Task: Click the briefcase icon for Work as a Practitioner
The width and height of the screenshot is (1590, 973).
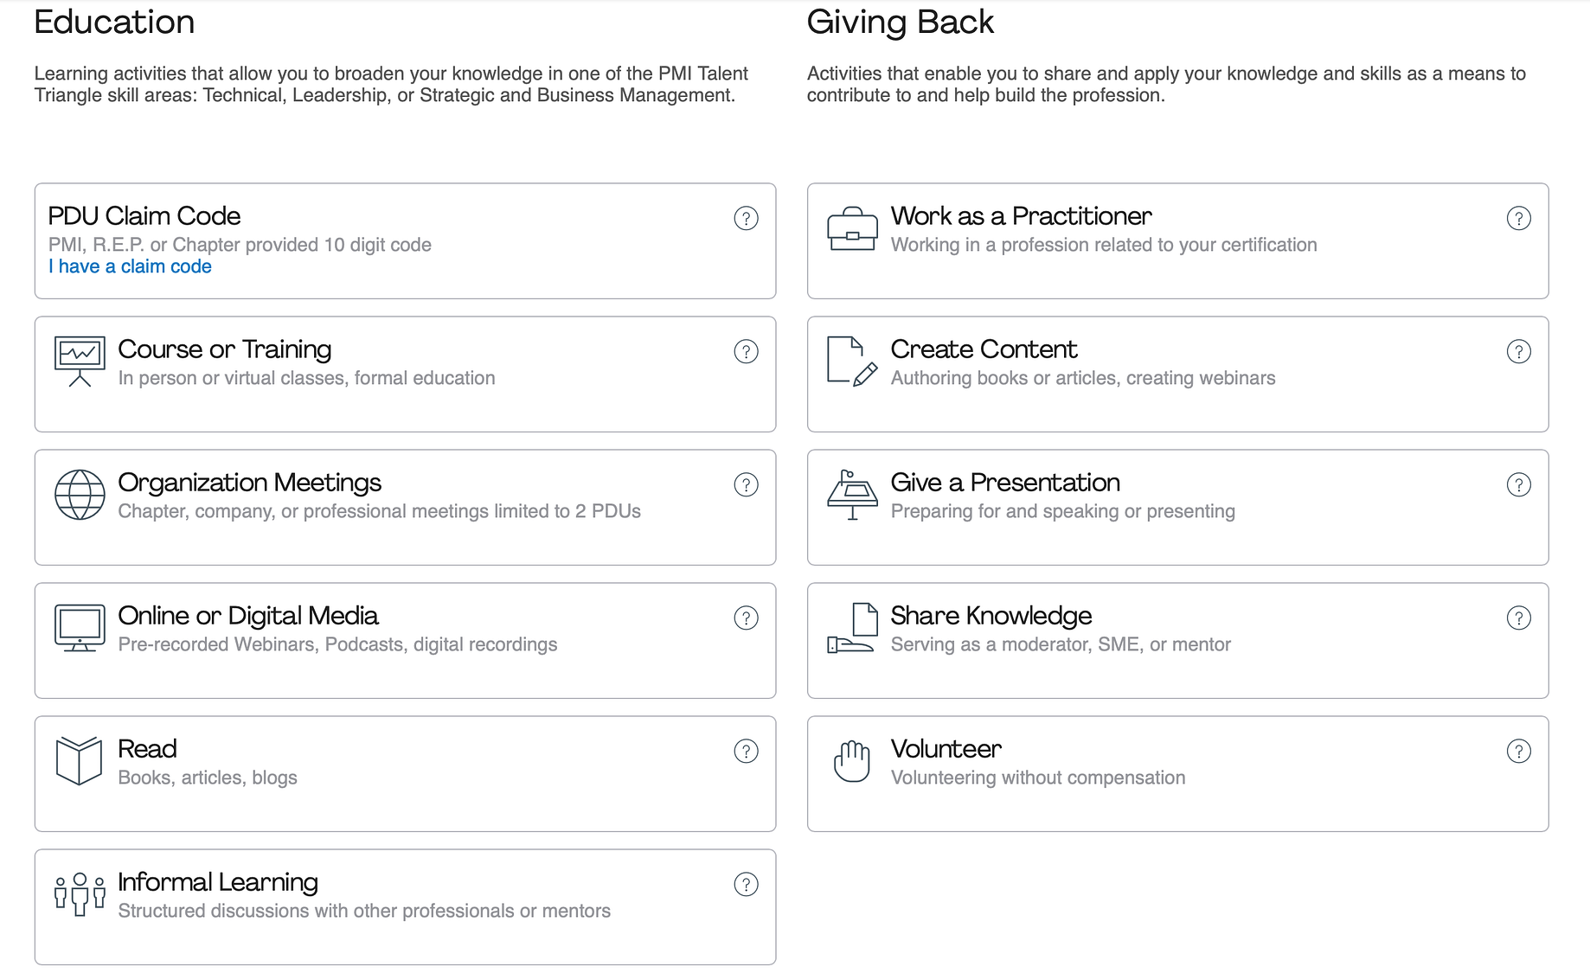Action: (x=852, y=228)
